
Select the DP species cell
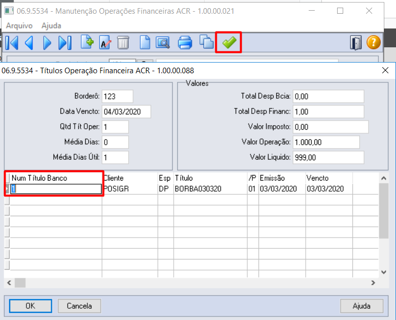tap(166, 189)
